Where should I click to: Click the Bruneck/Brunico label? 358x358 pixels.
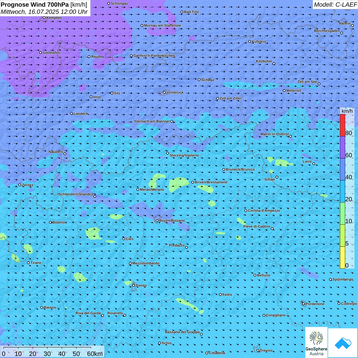point(240,169)
